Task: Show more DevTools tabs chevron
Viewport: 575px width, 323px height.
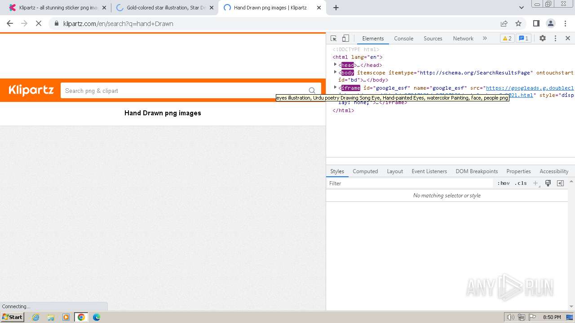Action: tap(485, 39)
